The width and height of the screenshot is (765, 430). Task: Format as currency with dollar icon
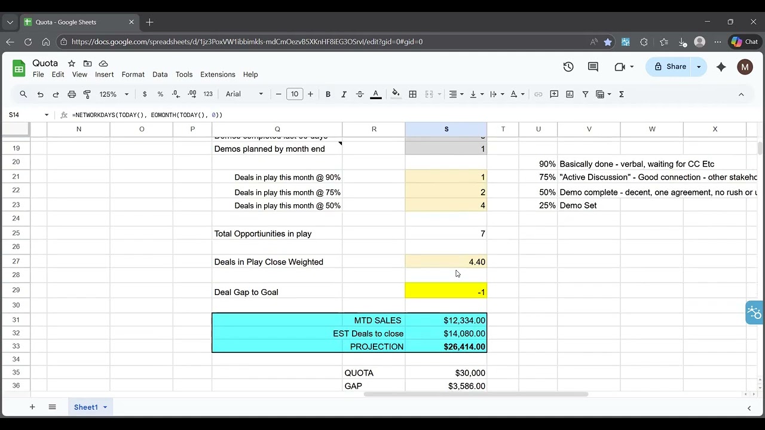pyautogui.click(x=145, y=94)
